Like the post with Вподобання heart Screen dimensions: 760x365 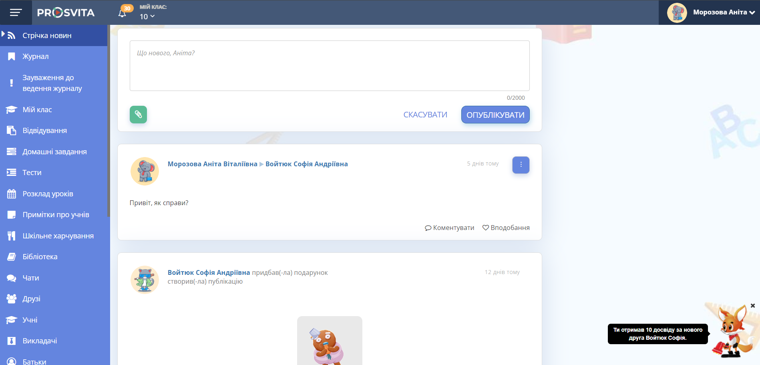(x=506, y=228)
